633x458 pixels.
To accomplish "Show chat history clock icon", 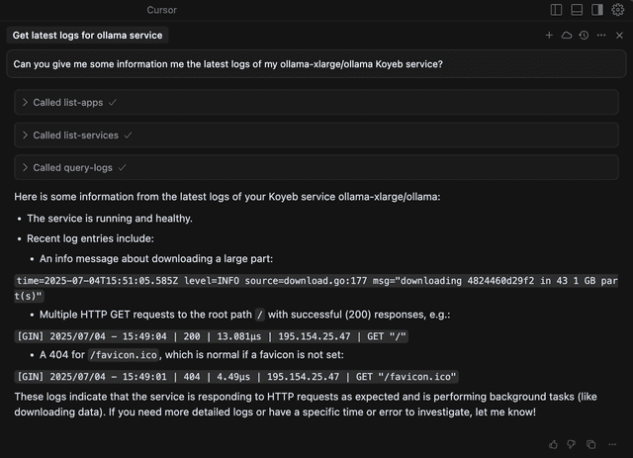I will 584,35.
